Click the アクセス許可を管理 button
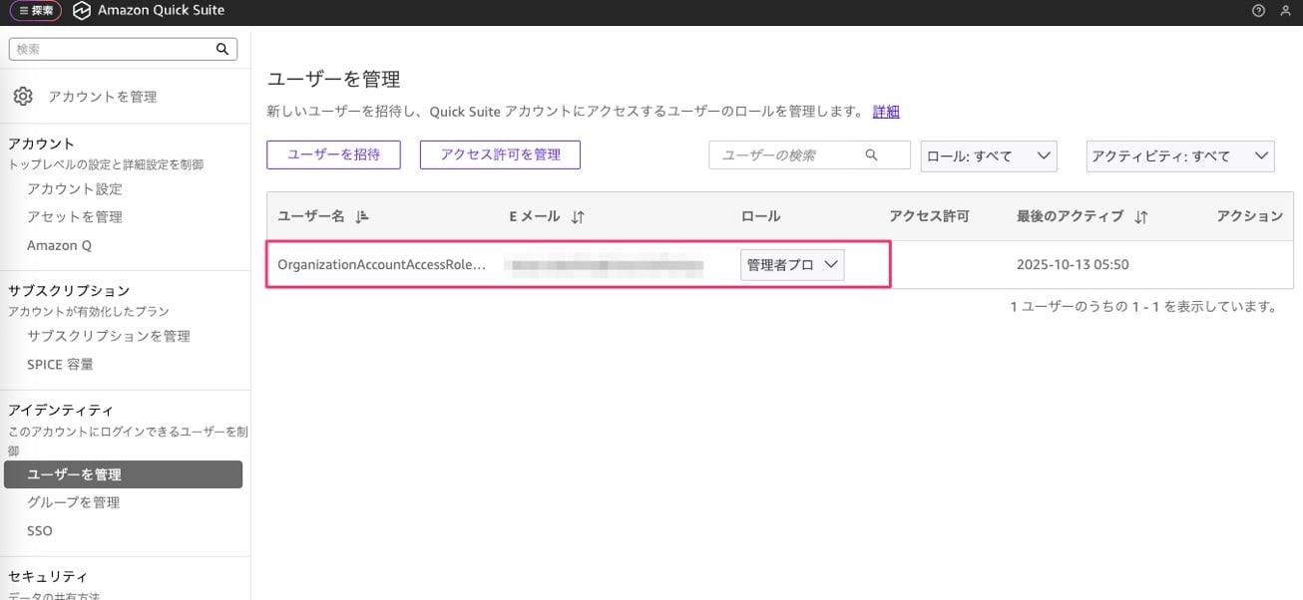1303x600 pixels. pos(500,154)
